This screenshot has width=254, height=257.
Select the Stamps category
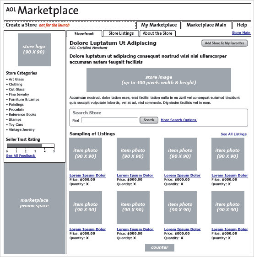15,120
